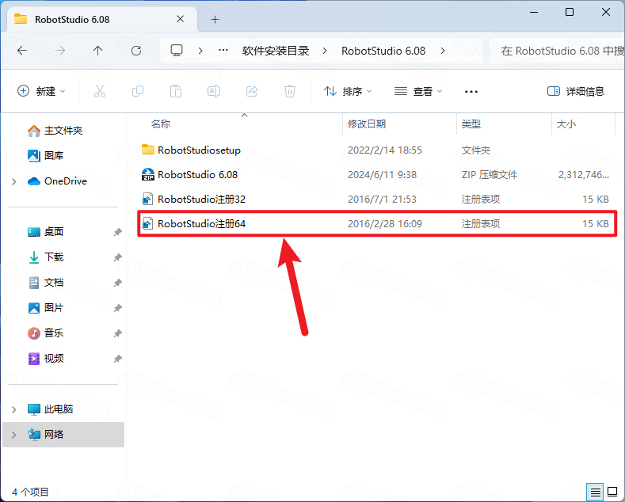The width and height of the screenshot is (625, 502).
Task: Click date 2022/2/14 18:55 cell
Action: pyautogui.click(x=385, y=150)
